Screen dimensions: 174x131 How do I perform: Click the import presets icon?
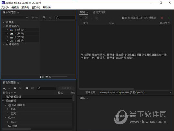[27, 88]
